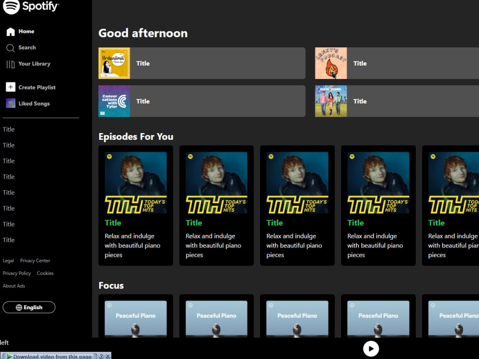Open Search from the sidebar

coord(21,47)
